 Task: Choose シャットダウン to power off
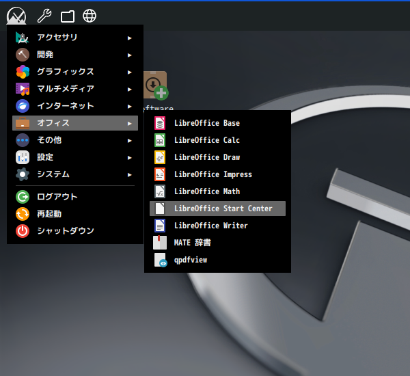(75, 231)
